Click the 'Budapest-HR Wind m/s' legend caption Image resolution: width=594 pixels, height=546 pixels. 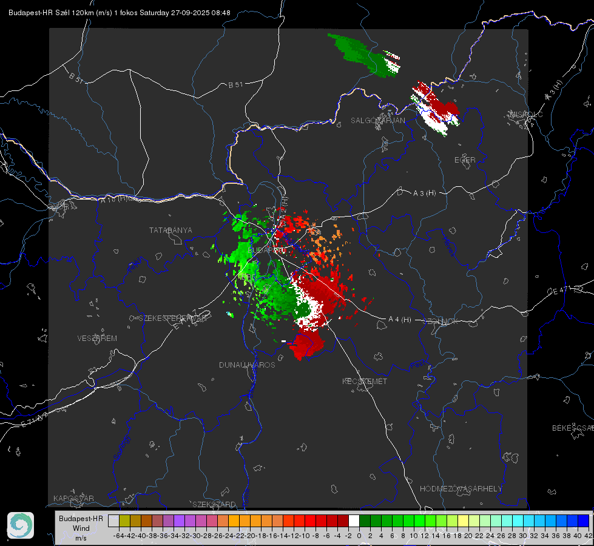(81, 528)
